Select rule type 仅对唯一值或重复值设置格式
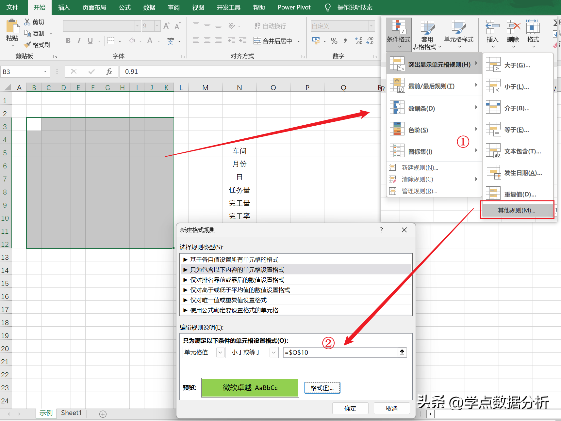 coord(296,300)
